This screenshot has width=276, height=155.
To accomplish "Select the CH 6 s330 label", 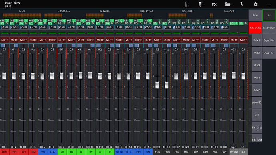I will point(52,152).
